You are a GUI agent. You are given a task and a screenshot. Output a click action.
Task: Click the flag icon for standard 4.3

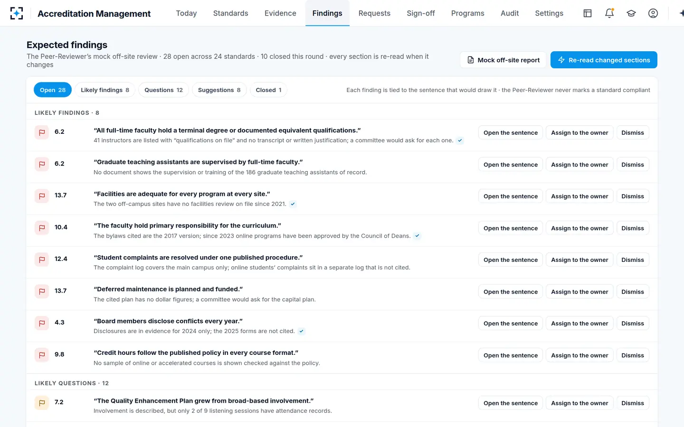[x=42, y=323]
